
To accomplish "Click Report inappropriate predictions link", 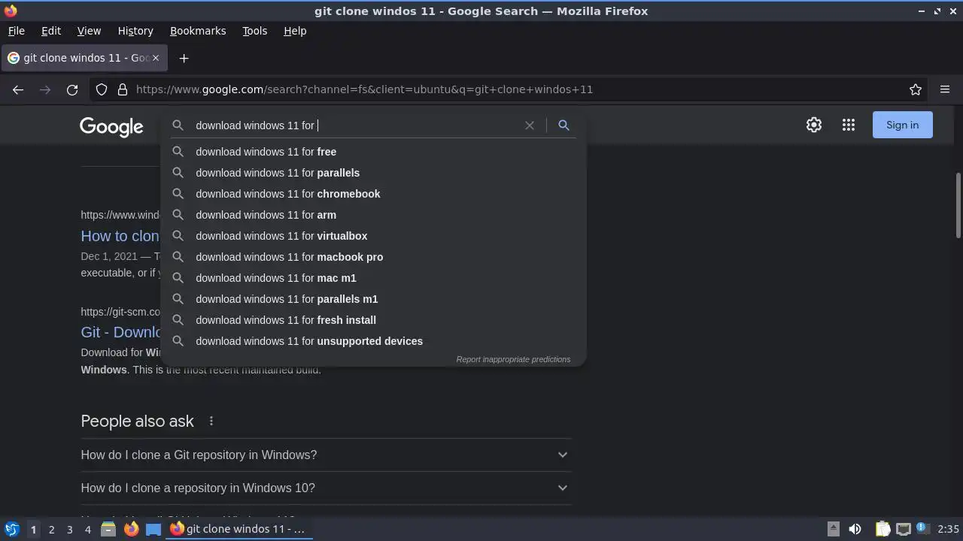I will [x=513, y=359].
